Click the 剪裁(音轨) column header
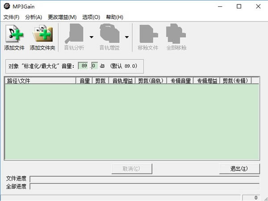Viewport: 268px width, 201px height. coord(151,81)
